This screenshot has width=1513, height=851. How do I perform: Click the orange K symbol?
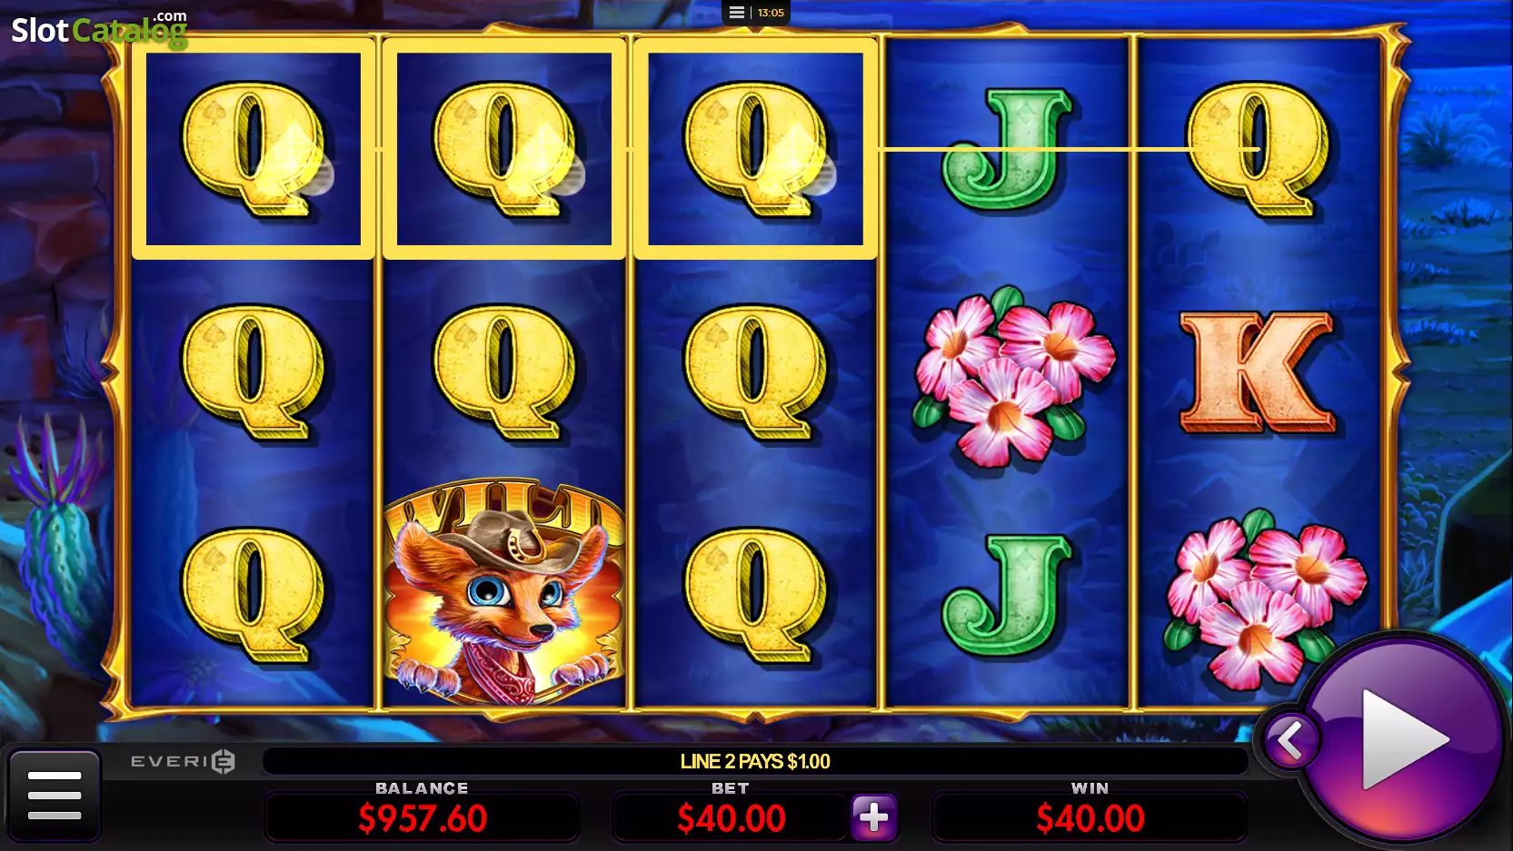click(1258, 371)
